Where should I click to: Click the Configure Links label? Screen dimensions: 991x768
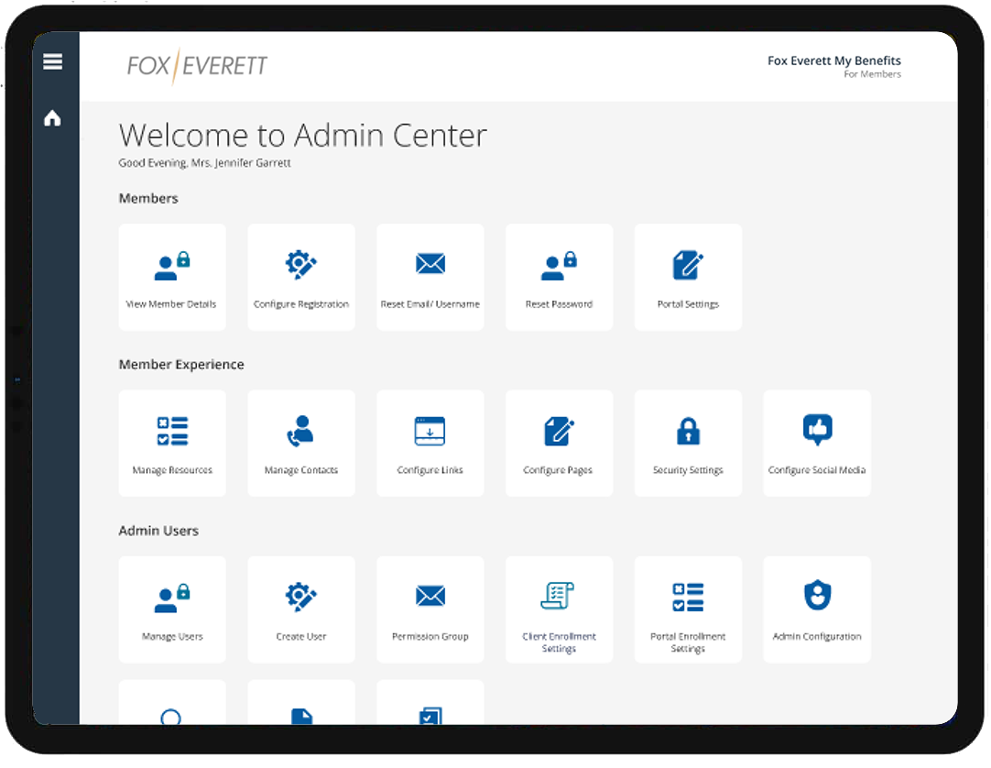(x=430, y=470)
